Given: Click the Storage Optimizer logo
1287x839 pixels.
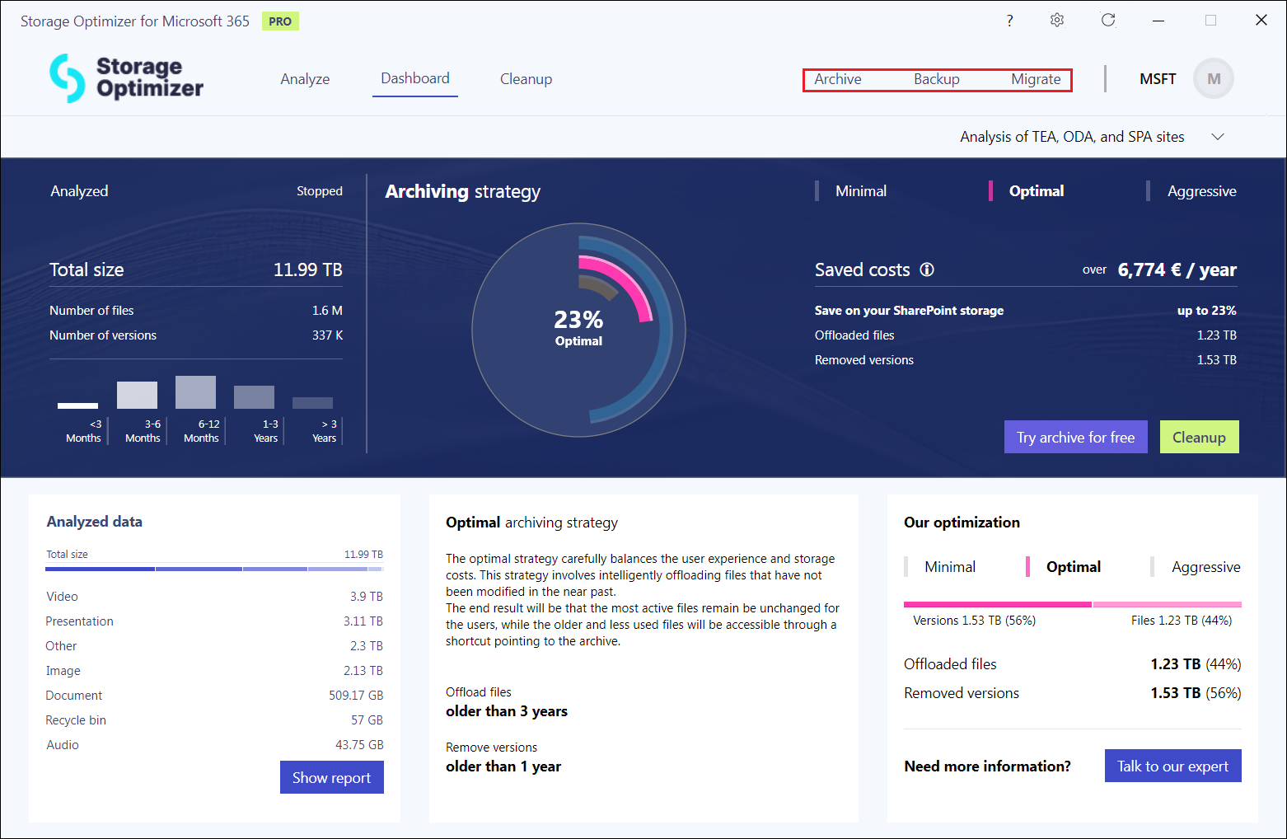Looking at the screenshot, I should click(x=127, y=78).
